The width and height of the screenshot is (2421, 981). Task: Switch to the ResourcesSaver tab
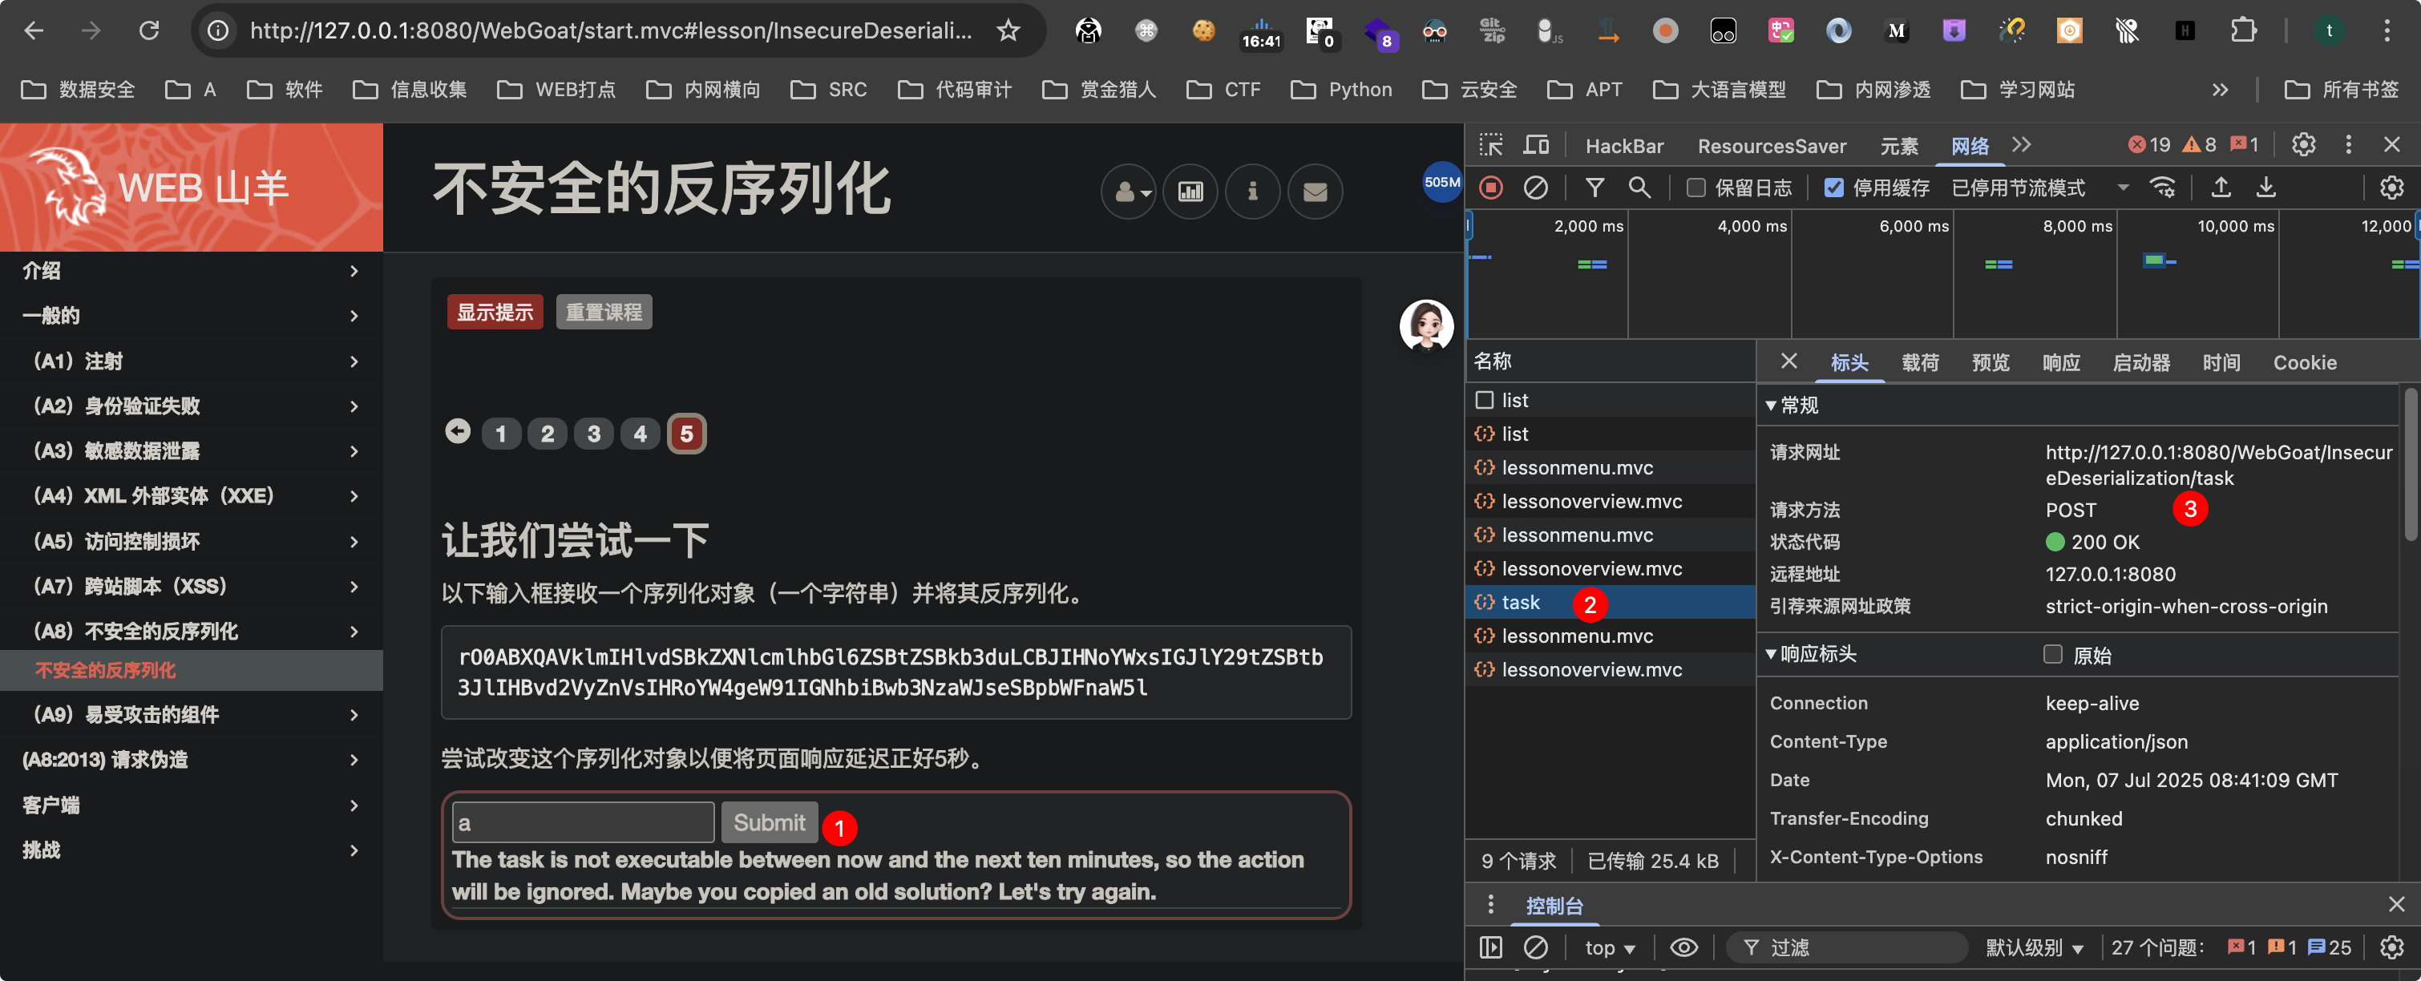coord(1772,147)
